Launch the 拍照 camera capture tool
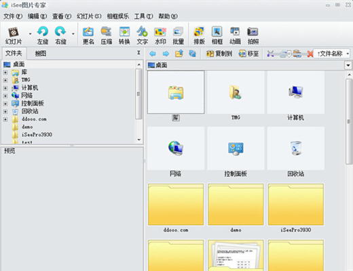The width and height of the screenshot is (353, 271). pos(253,36)
